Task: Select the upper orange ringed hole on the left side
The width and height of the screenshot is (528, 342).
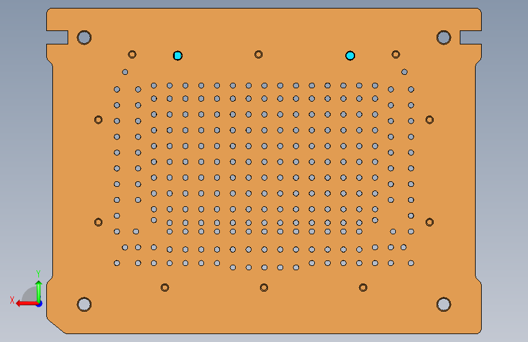Action: [x=98, y=120]
